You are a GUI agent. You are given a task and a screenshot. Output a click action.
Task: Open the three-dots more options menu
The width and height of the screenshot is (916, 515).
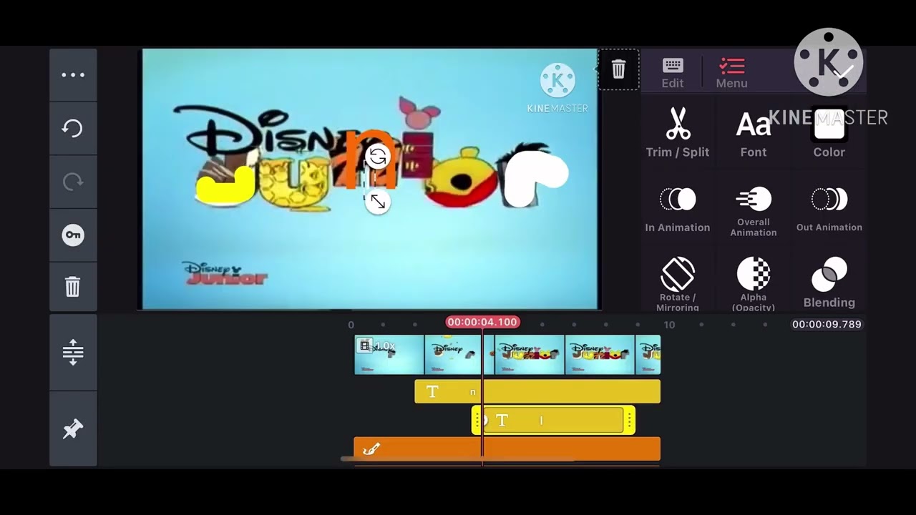(x=73, y=75)
